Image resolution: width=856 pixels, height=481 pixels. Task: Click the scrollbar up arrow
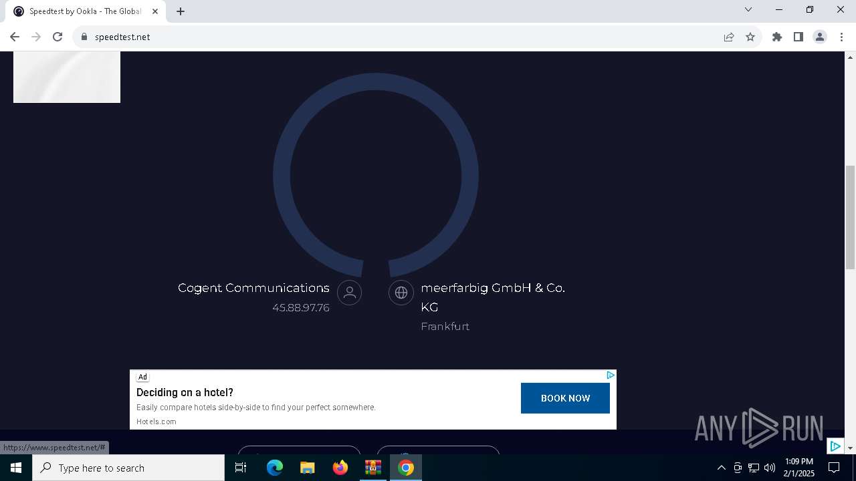tap(850, 57)
